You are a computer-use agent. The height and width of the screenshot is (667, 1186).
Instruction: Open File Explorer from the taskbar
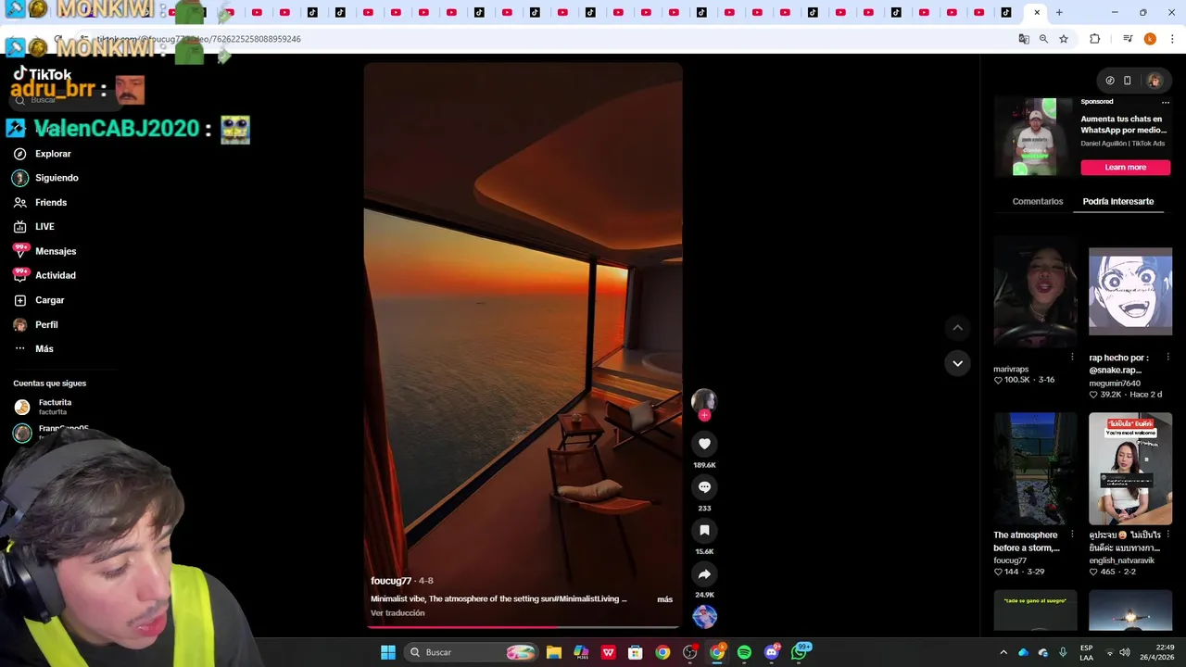point(554,652)
